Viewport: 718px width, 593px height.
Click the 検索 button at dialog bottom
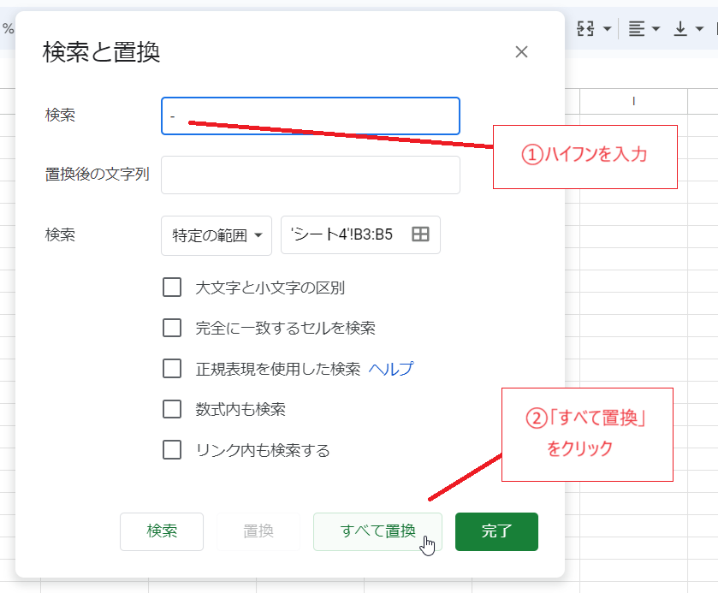[162, 531]
